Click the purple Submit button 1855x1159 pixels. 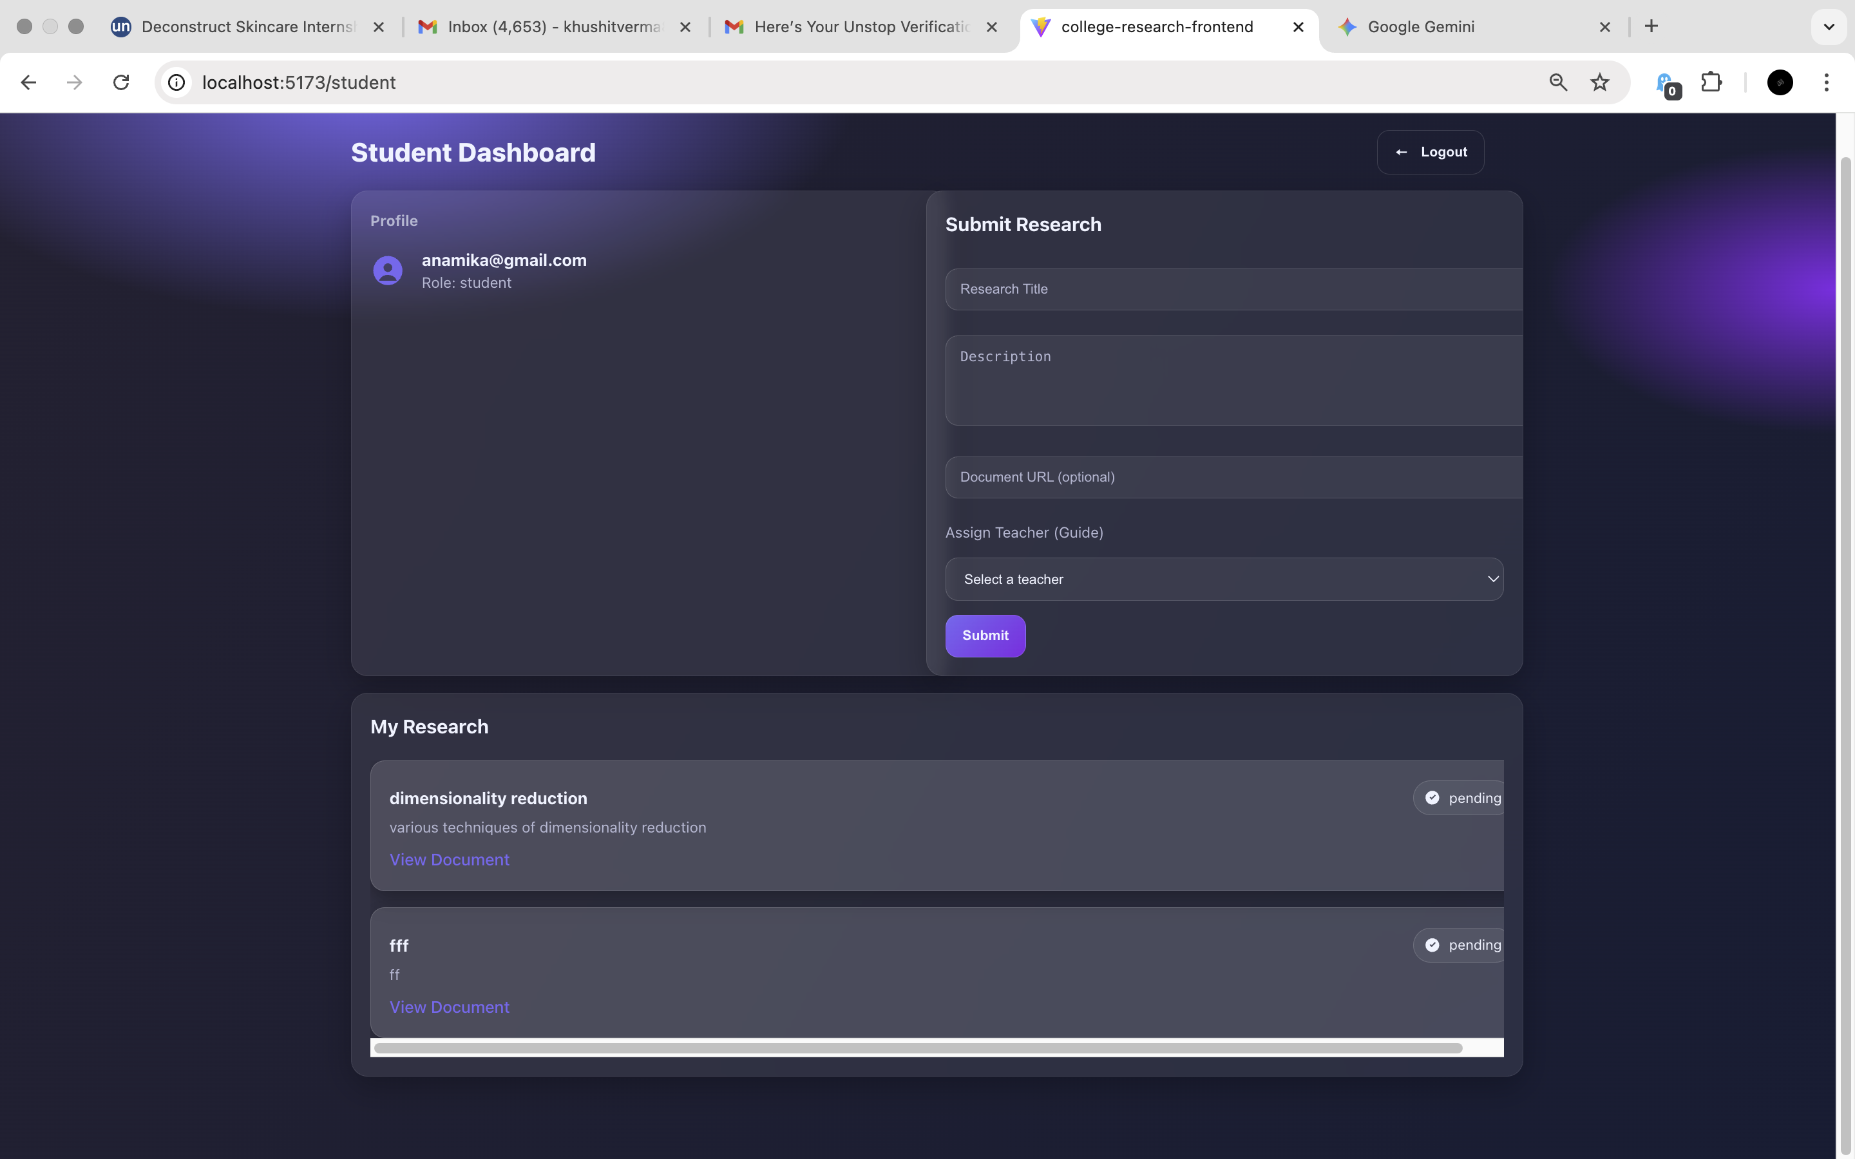tap(985, 636)
